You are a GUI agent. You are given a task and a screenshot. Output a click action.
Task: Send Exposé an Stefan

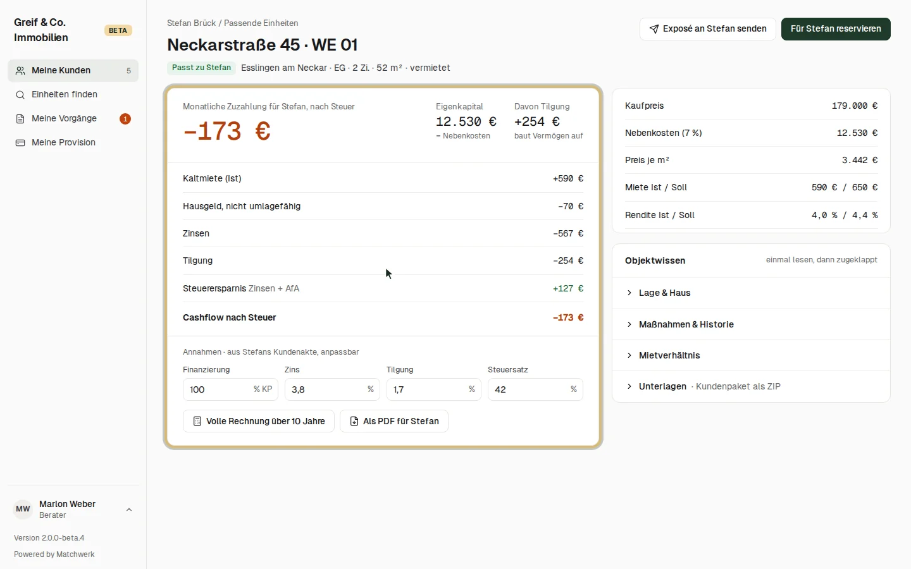tap(707, 29)
